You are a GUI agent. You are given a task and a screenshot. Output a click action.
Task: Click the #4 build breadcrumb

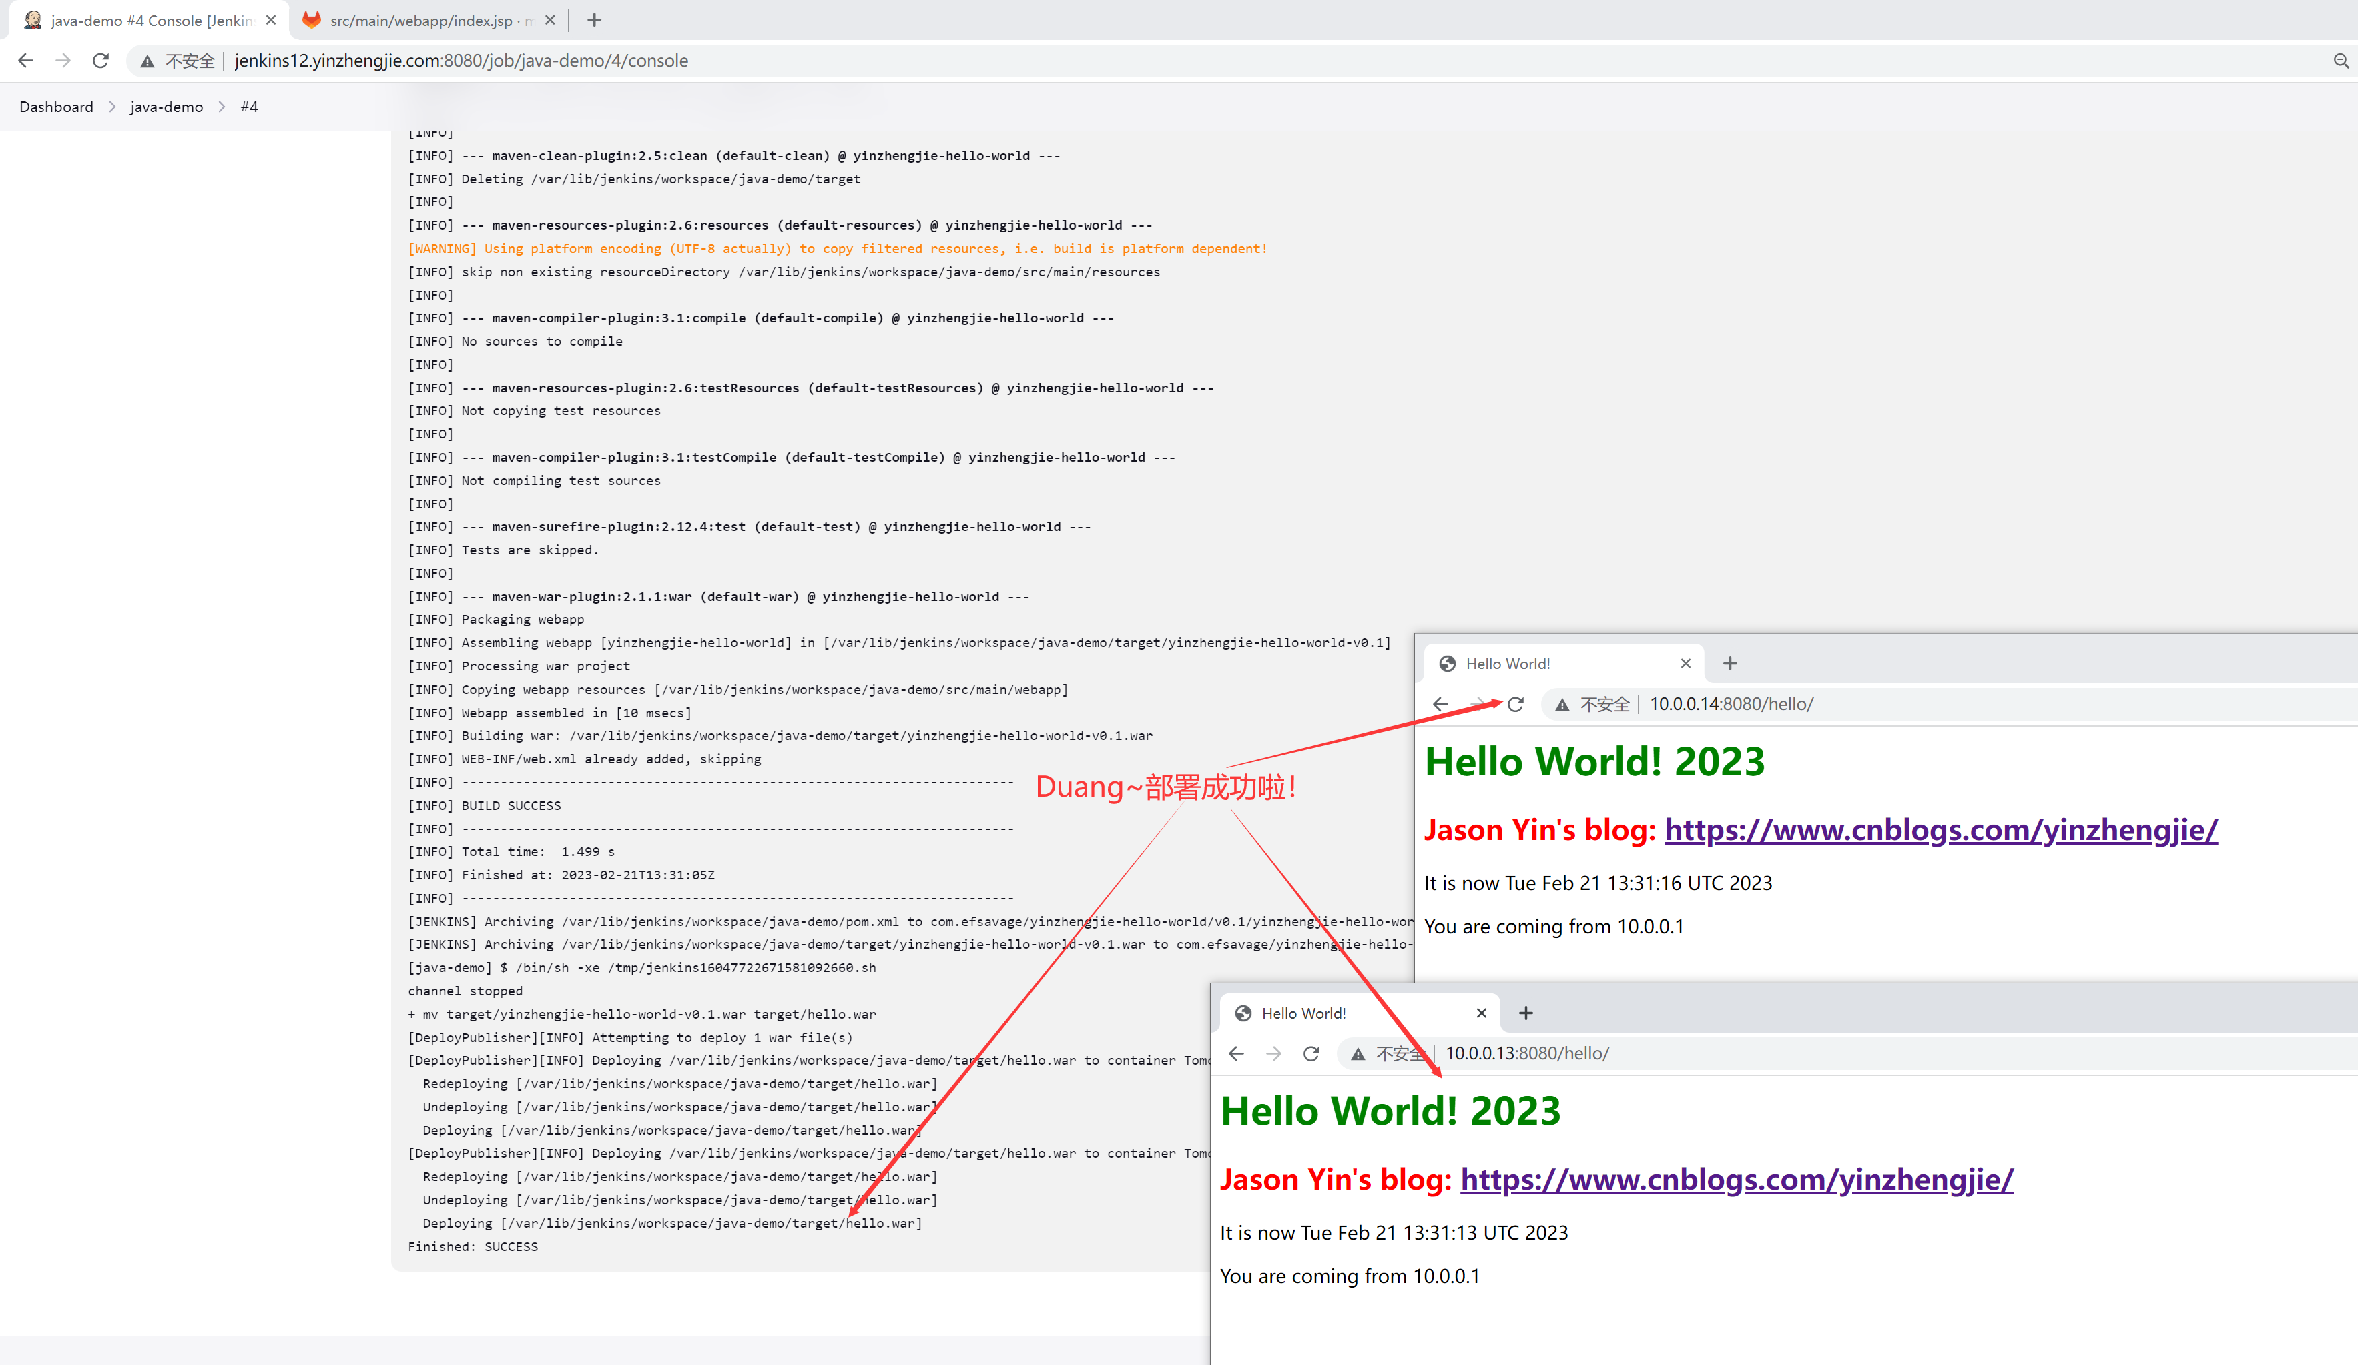click(249, 107)
